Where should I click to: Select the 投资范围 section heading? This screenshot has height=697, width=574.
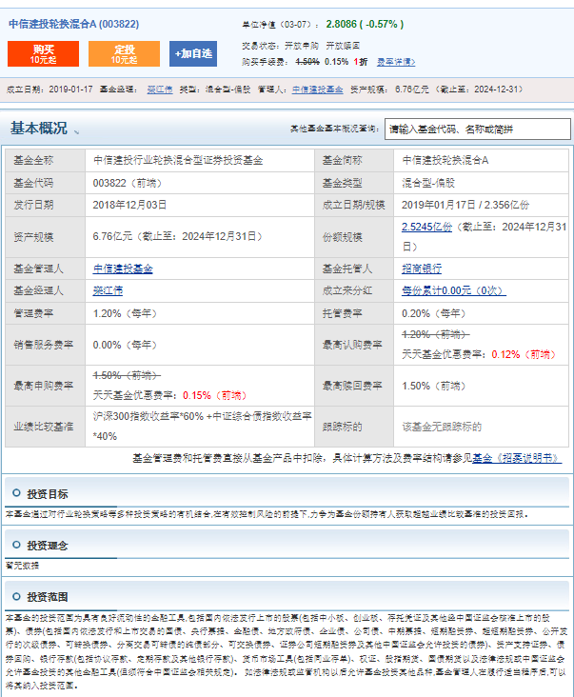(48, 597)
